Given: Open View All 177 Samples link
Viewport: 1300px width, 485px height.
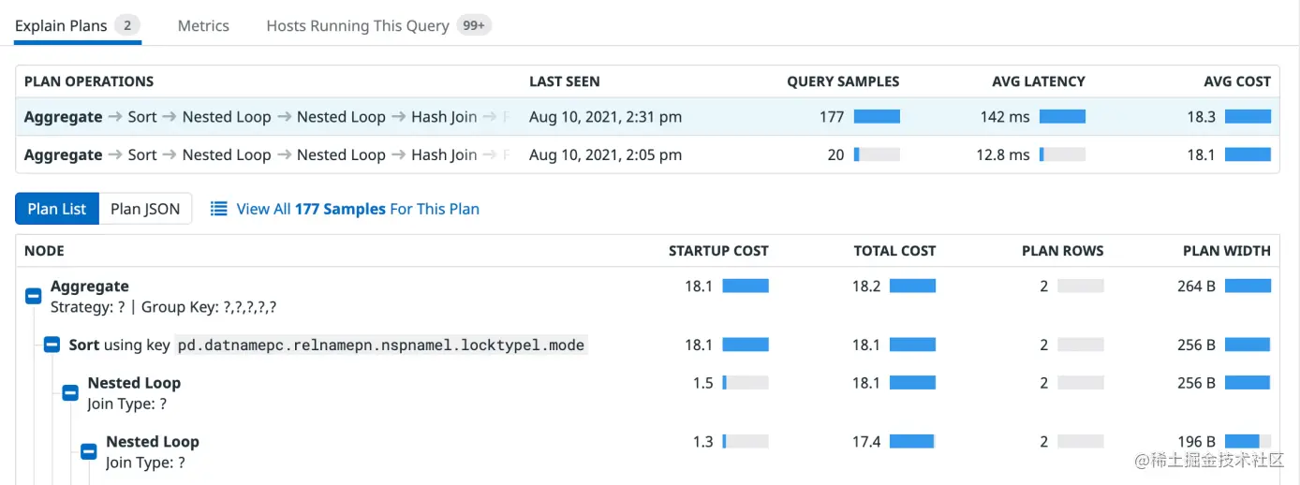Looking at the screenshot, I should pyautogui.click(x=358, y=209).
